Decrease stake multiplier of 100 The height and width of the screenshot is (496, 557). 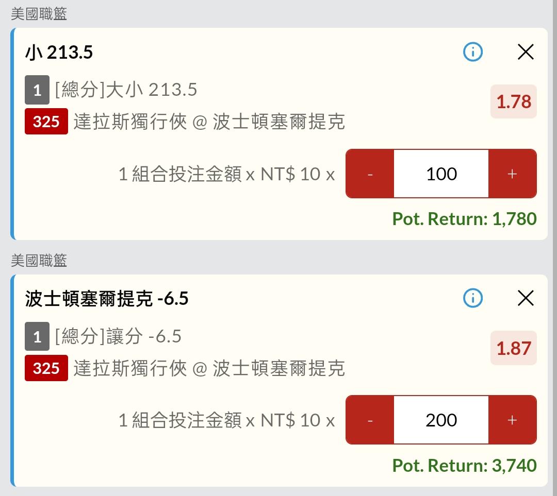370,174
